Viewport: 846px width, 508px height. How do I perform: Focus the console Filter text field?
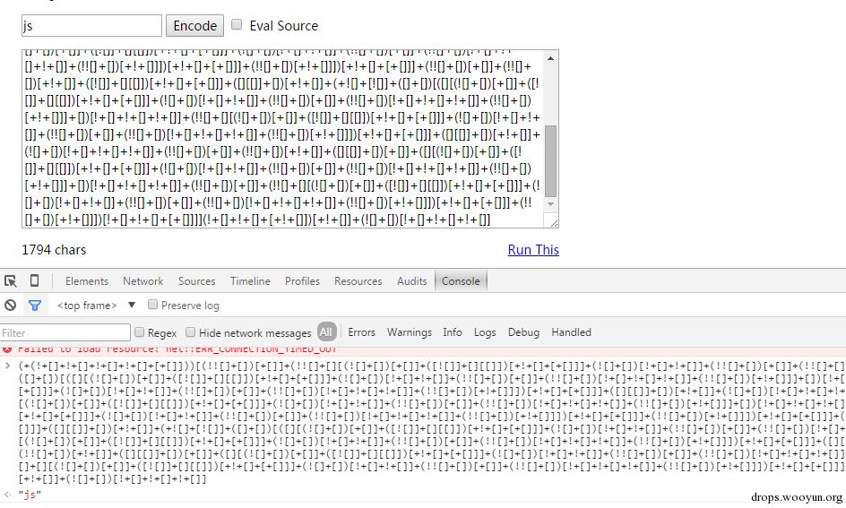(x=65, y=332)
